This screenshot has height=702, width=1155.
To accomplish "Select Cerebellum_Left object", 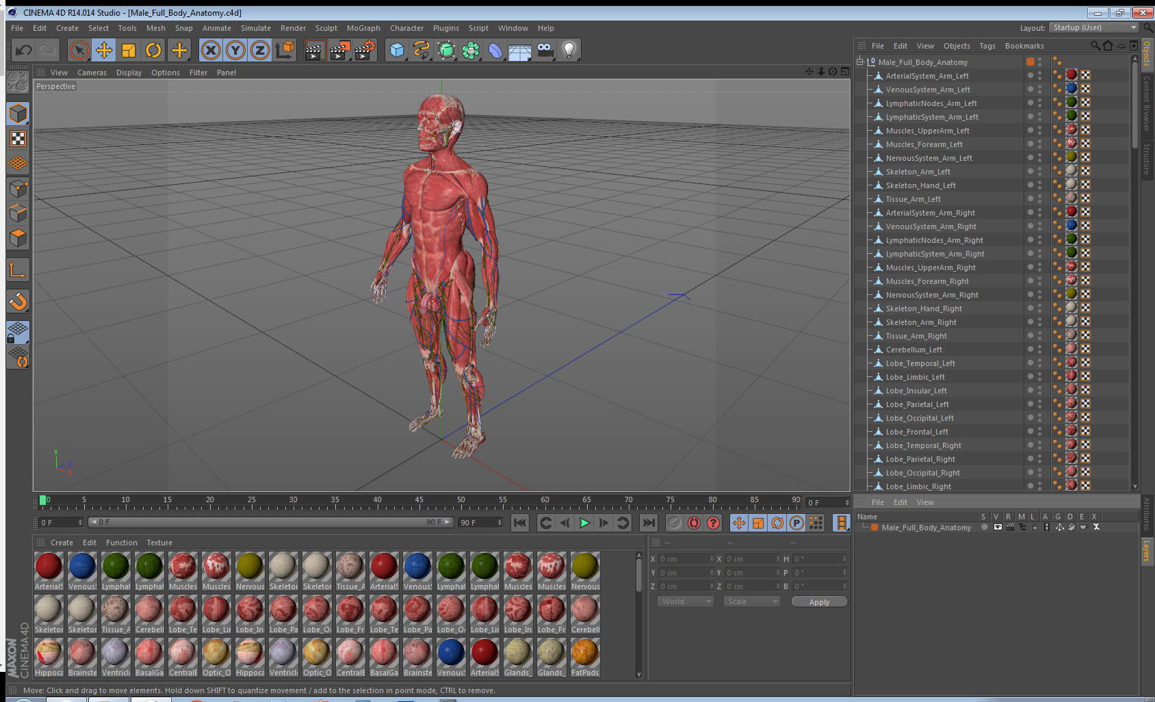I will point(913,350).
